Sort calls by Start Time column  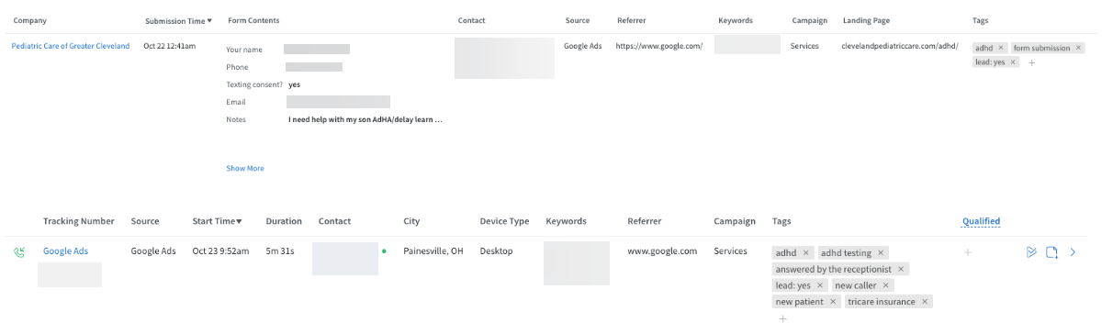pyautogui.click(x=217, y=221)
